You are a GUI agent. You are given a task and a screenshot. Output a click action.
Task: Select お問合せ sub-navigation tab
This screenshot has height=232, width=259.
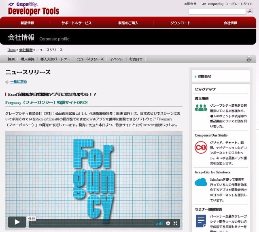[x=136, y=59]
